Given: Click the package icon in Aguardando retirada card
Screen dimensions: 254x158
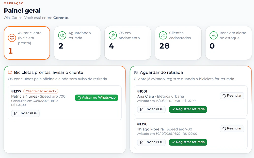Looking at the screenshot, I should 62,35.
